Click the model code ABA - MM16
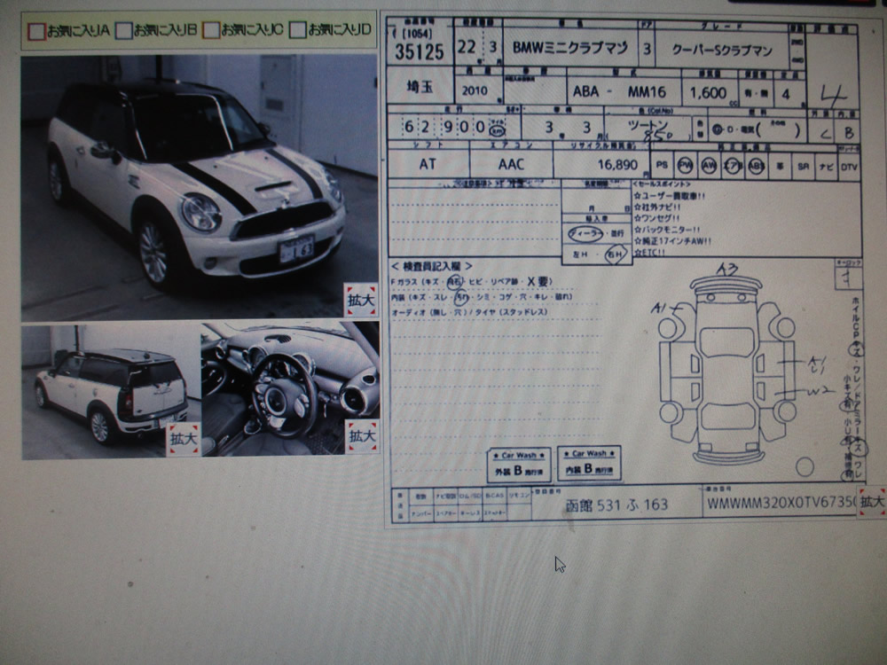Viewport: 887px width, 665px height. [619, 91]
